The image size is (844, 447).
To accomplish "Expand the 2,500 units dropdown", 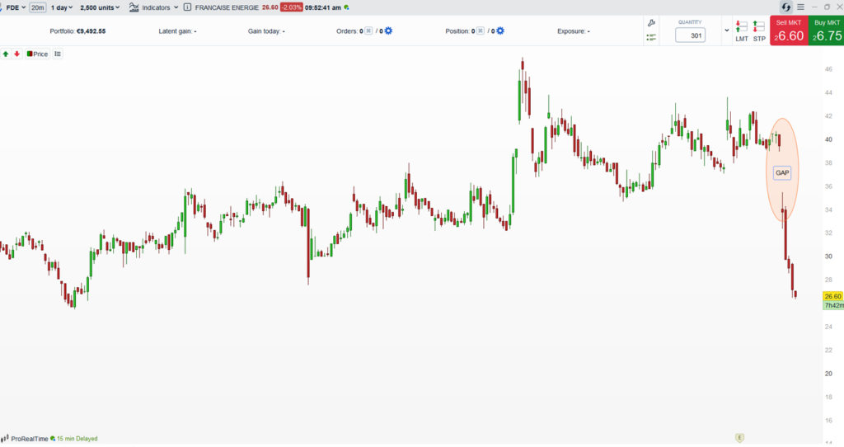I will coord(100,7).
